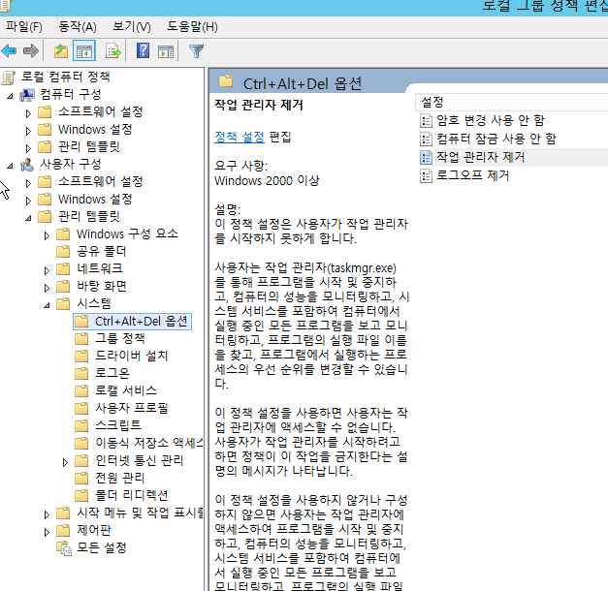Screen dimensions: 608x591
Task: Click the 로컬 컴퓨터 정책 scroll icon
Action: point(9,78)
